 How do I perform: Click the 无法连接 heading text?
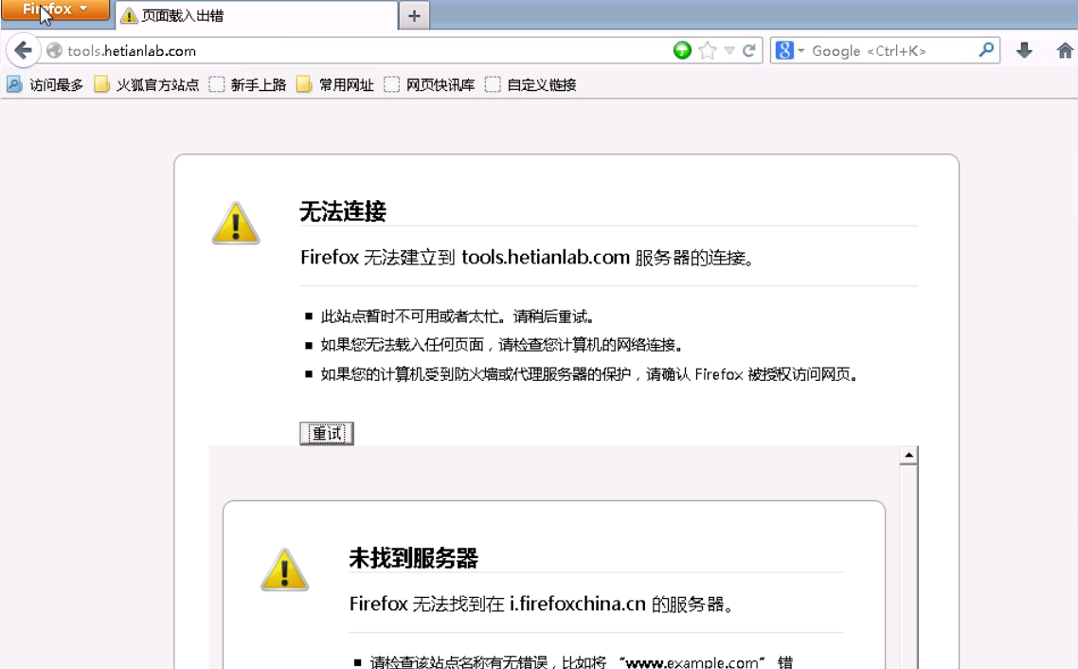pyautogui.click(x=343, y=211)
